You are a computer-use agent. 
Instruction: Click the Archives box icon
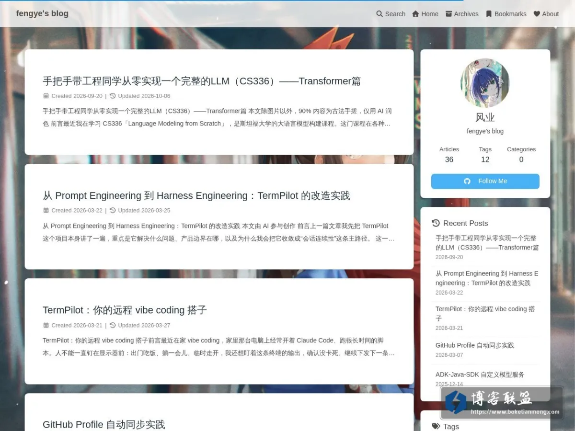[x=448, y=14]
